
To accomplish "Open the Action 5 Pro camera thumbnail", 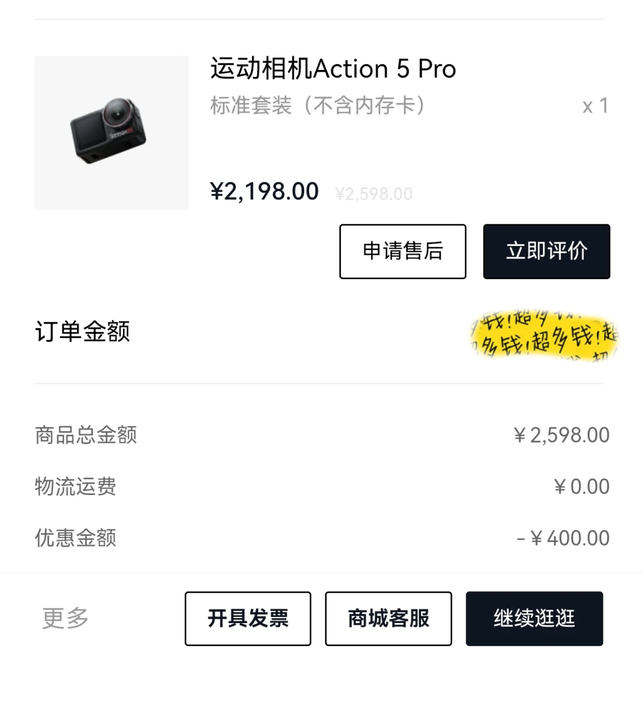I will pyautogui.click(x=111, y=133).
